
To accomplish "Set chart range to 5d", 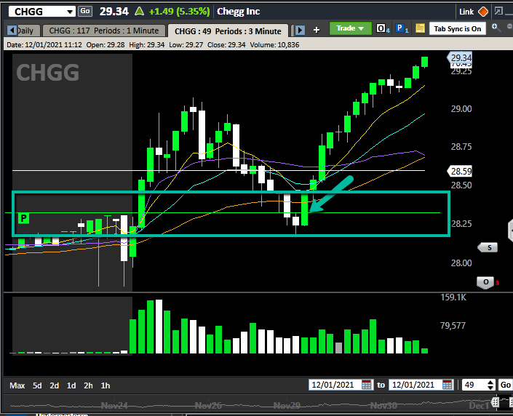I will click(37, 385).
